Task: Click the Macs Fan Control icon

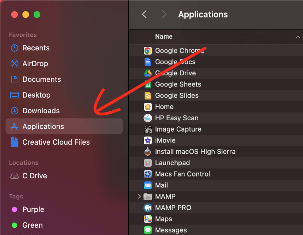Action: click(x=148, y=174)
